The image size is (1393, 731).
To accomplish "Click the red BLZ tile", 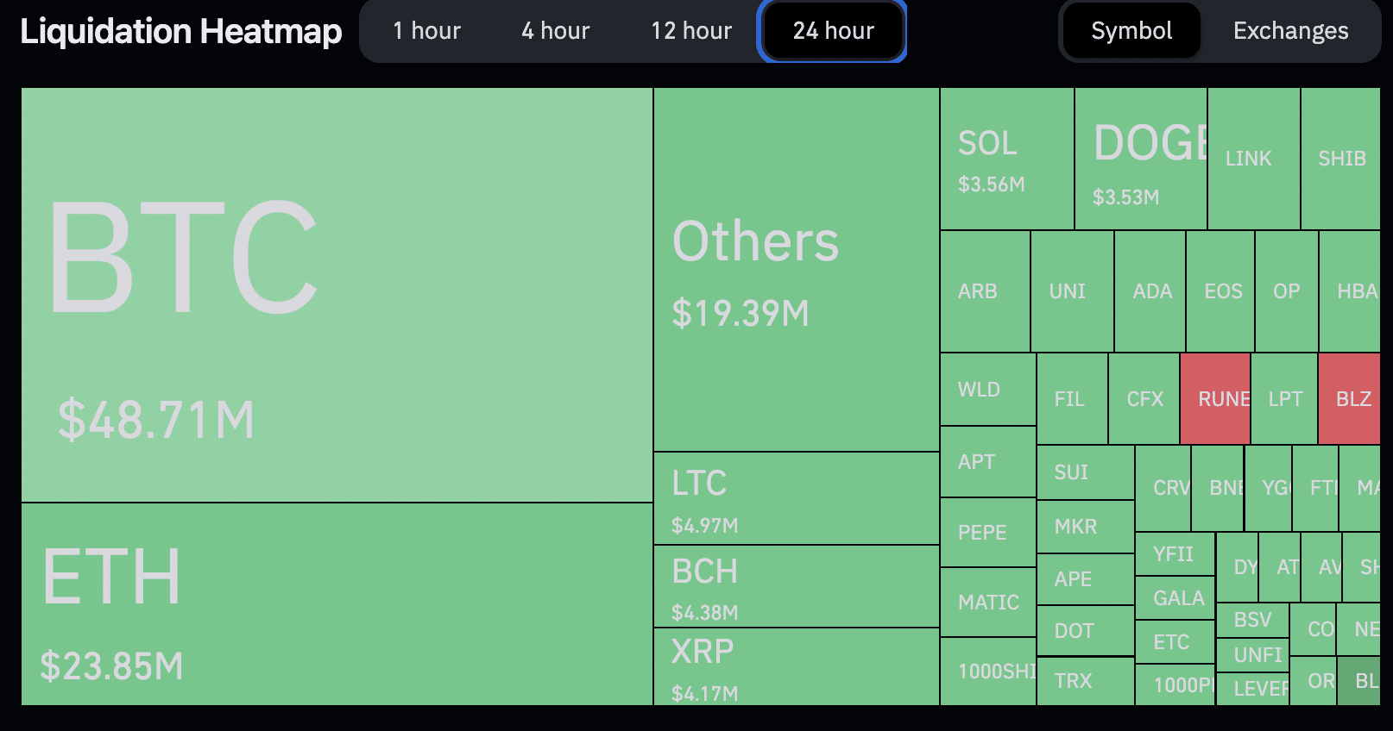I will (1349, 398).
